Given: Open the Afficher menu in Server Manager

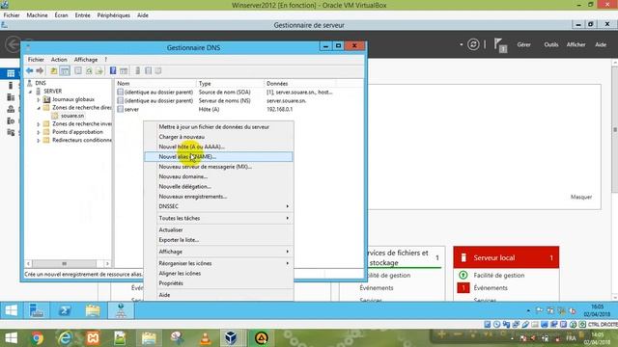Looking at the screenshot, I should (x=576, y=44).
